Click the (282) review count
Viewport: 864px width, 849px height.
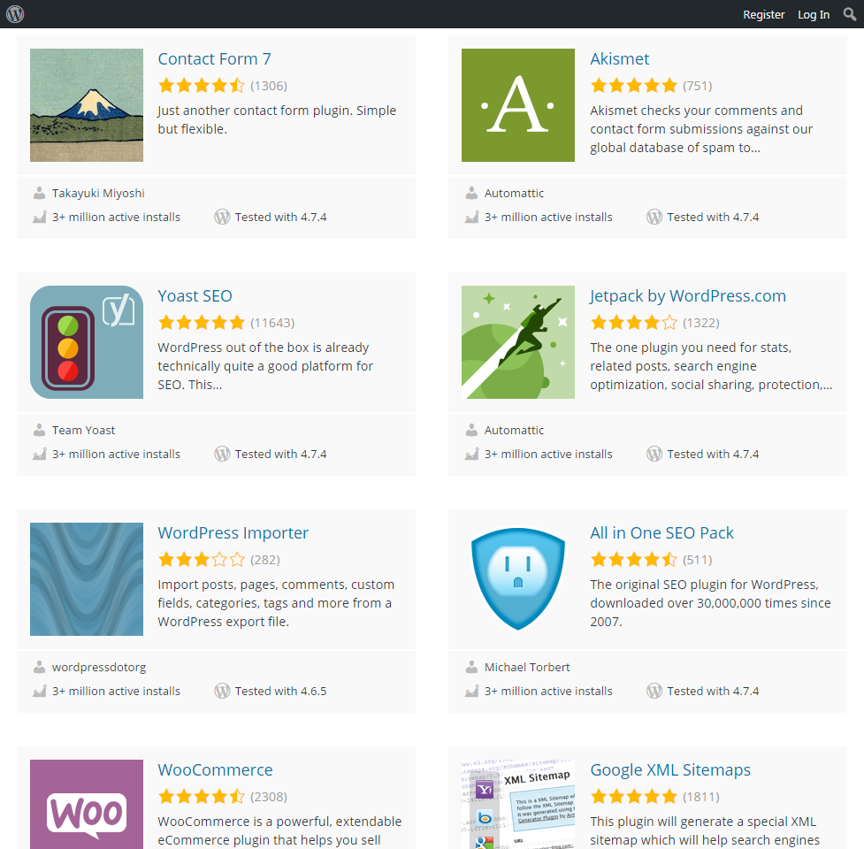265,560
